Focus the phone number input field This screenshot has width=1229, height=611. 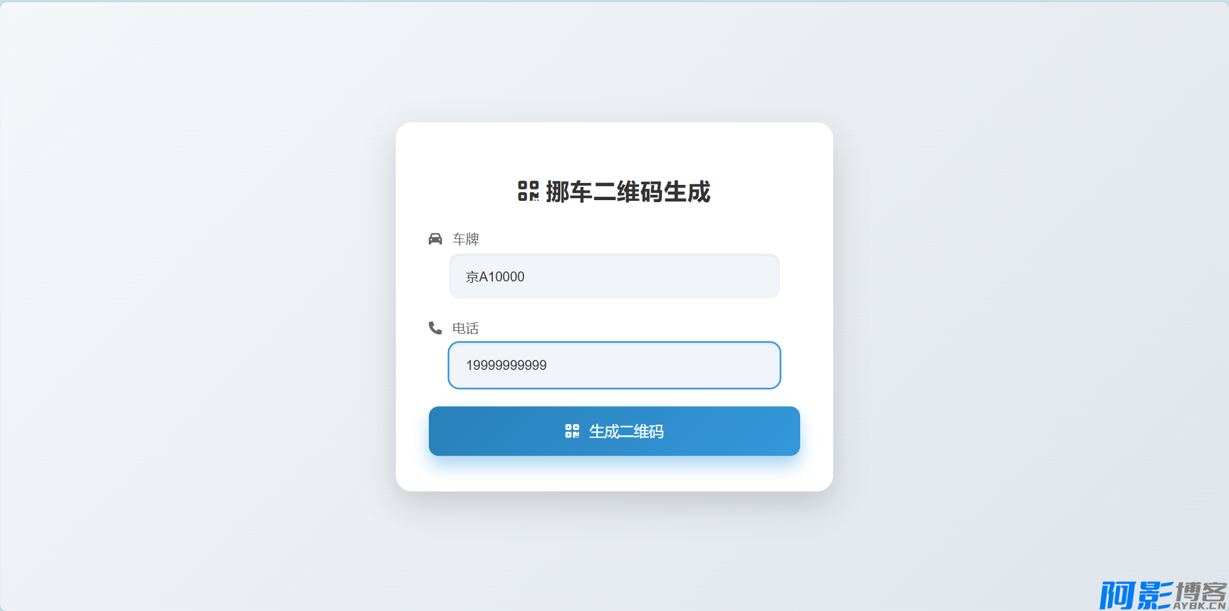tap(614, 365)
